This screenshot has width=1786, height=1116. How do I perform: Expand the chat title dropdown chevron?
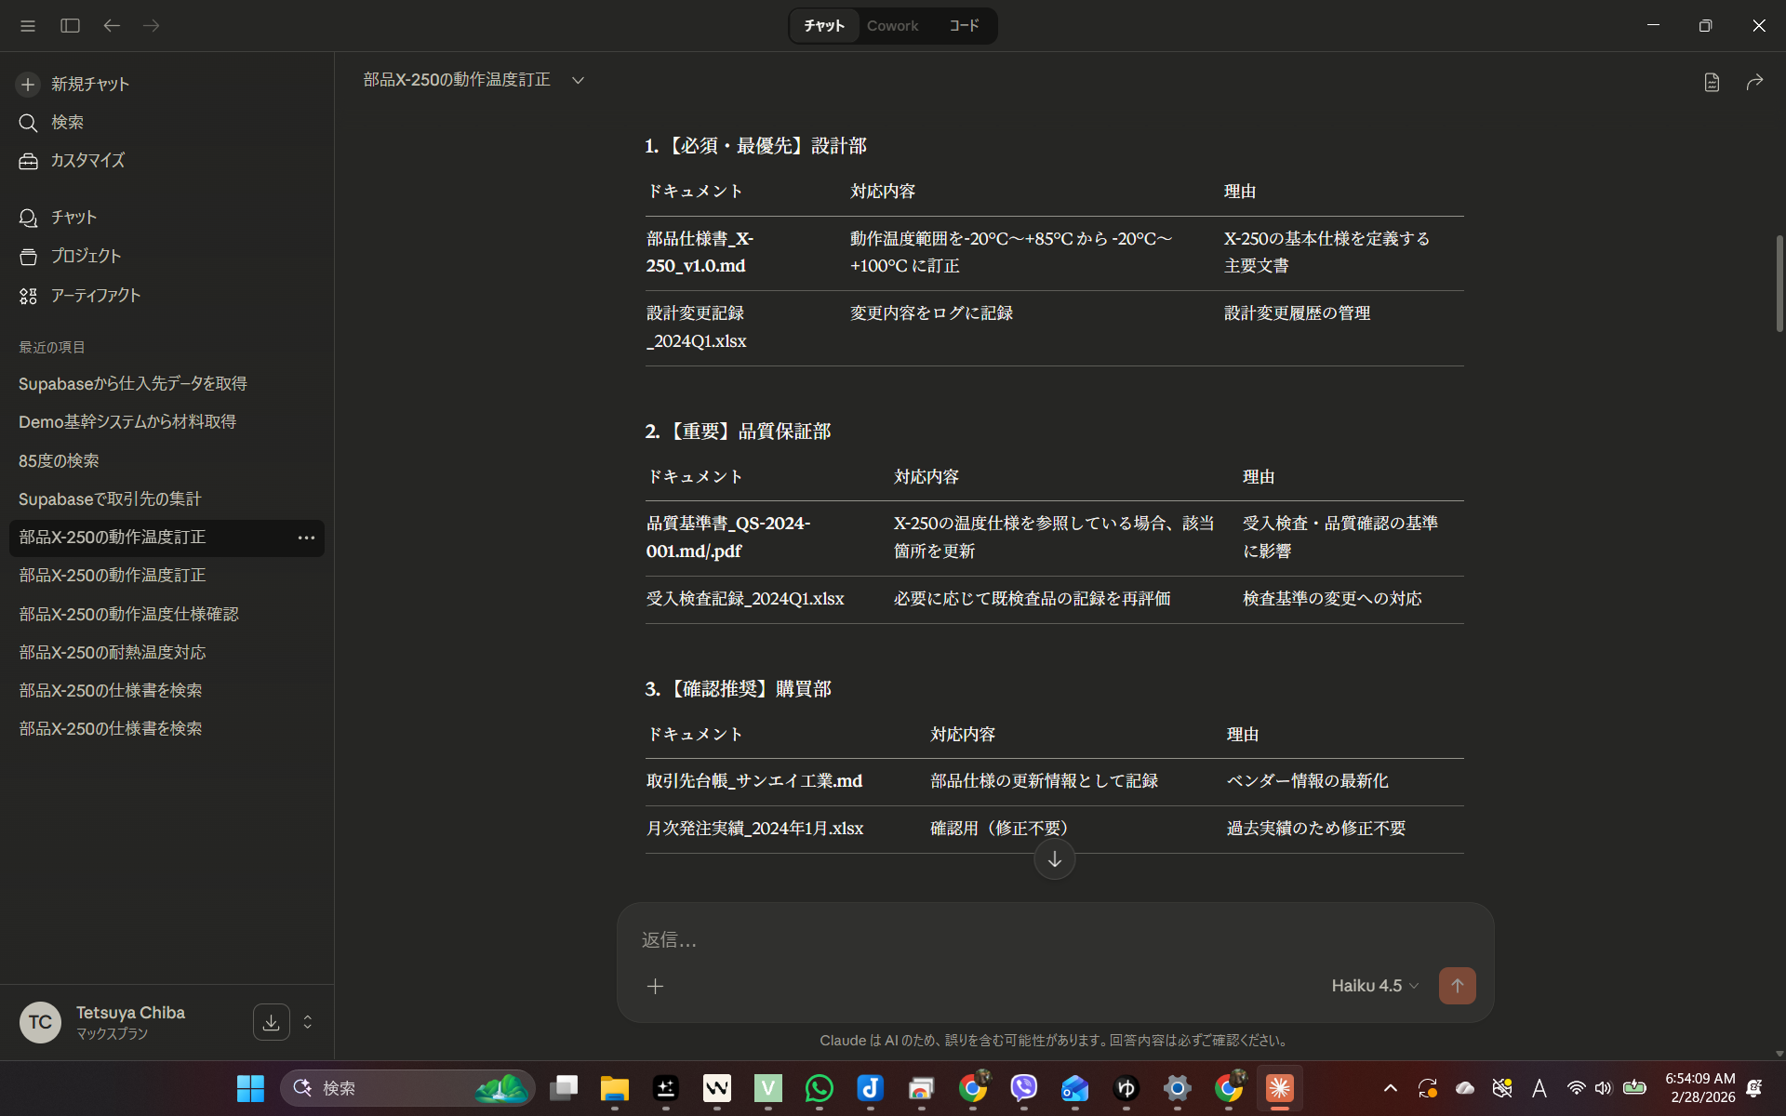click(578, 81)
